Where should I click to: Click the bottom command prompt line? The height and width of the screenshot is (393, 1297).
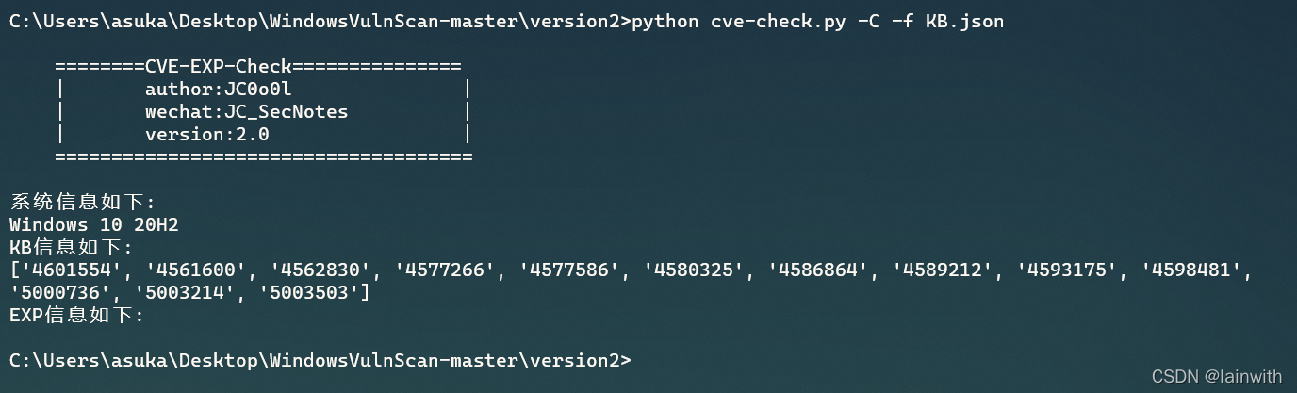click(320, 360)
